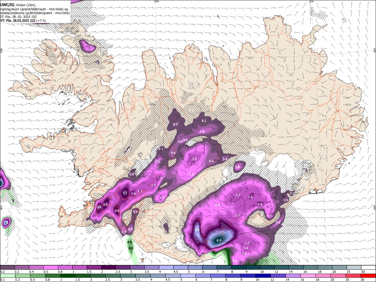This screenshot has height=282, width=376.
Task: Click the 9.3 precipitation maximum label
Action: click(x=219, y=240)
